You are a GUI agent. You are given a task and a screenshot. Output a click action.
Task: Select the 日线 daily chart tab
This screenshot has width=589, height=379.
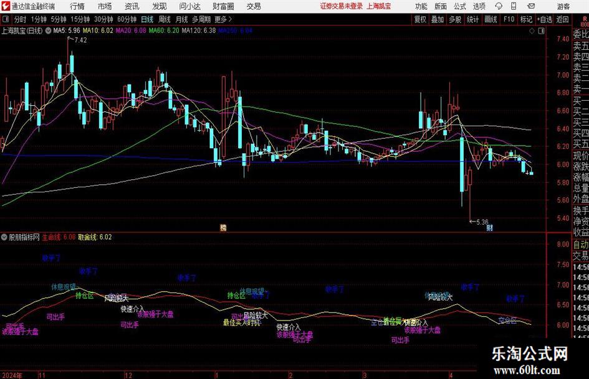coord(147,19)
